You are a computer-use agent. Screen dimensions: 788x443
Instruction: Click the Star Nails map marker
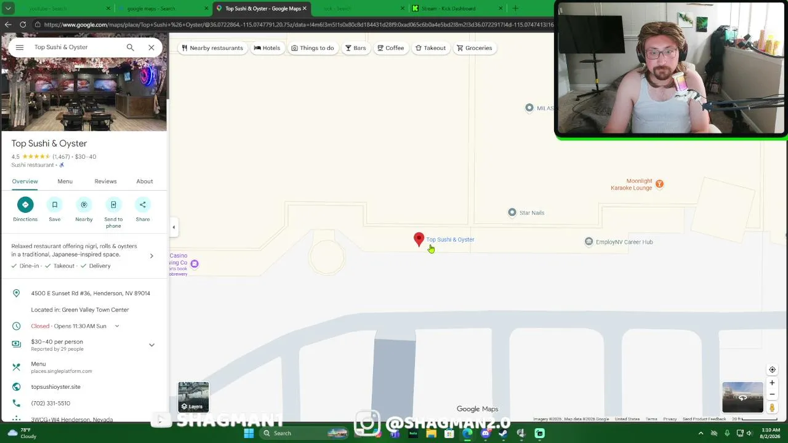point(512,213)
